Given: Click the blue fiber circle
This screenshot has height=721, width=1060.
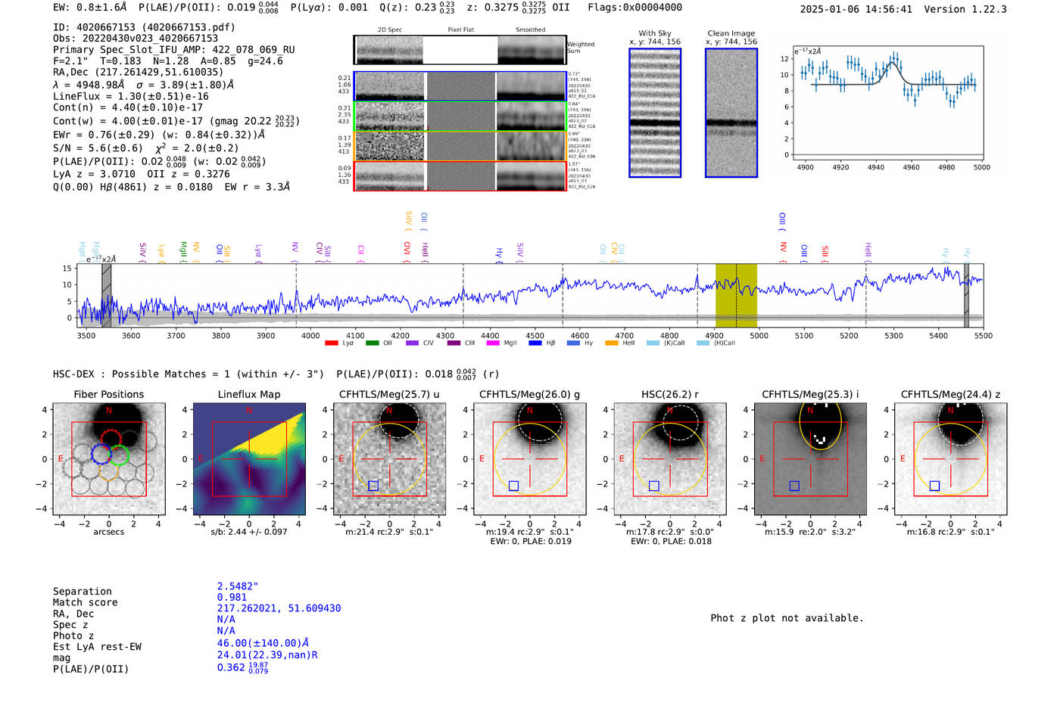Looking at the screenshot, I should [101, 454].
